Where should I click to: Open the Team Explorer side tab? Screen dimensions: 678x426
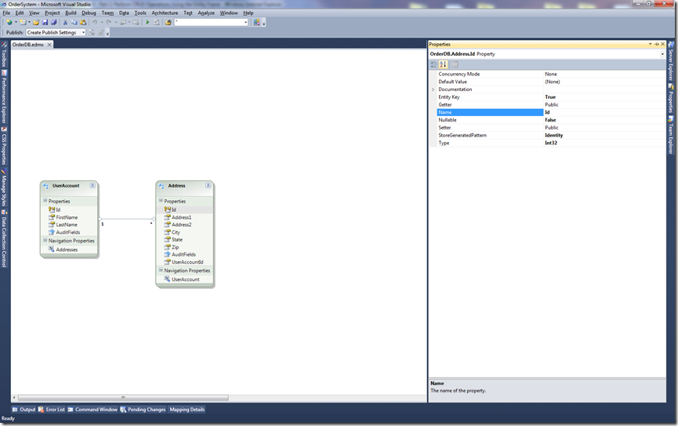coord(671,136)
